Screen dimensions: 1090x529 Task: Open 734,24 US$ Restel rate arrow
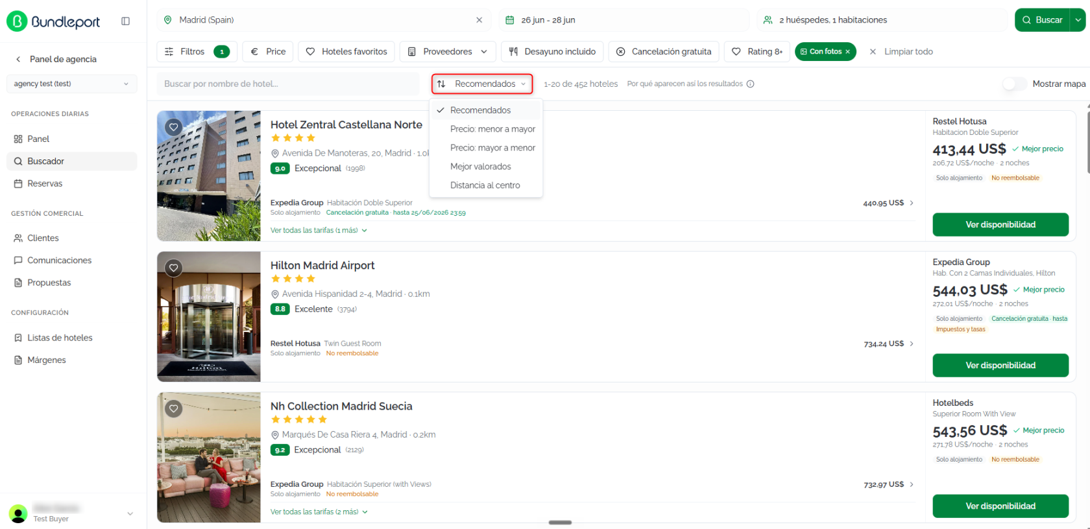tap(912, 344)
